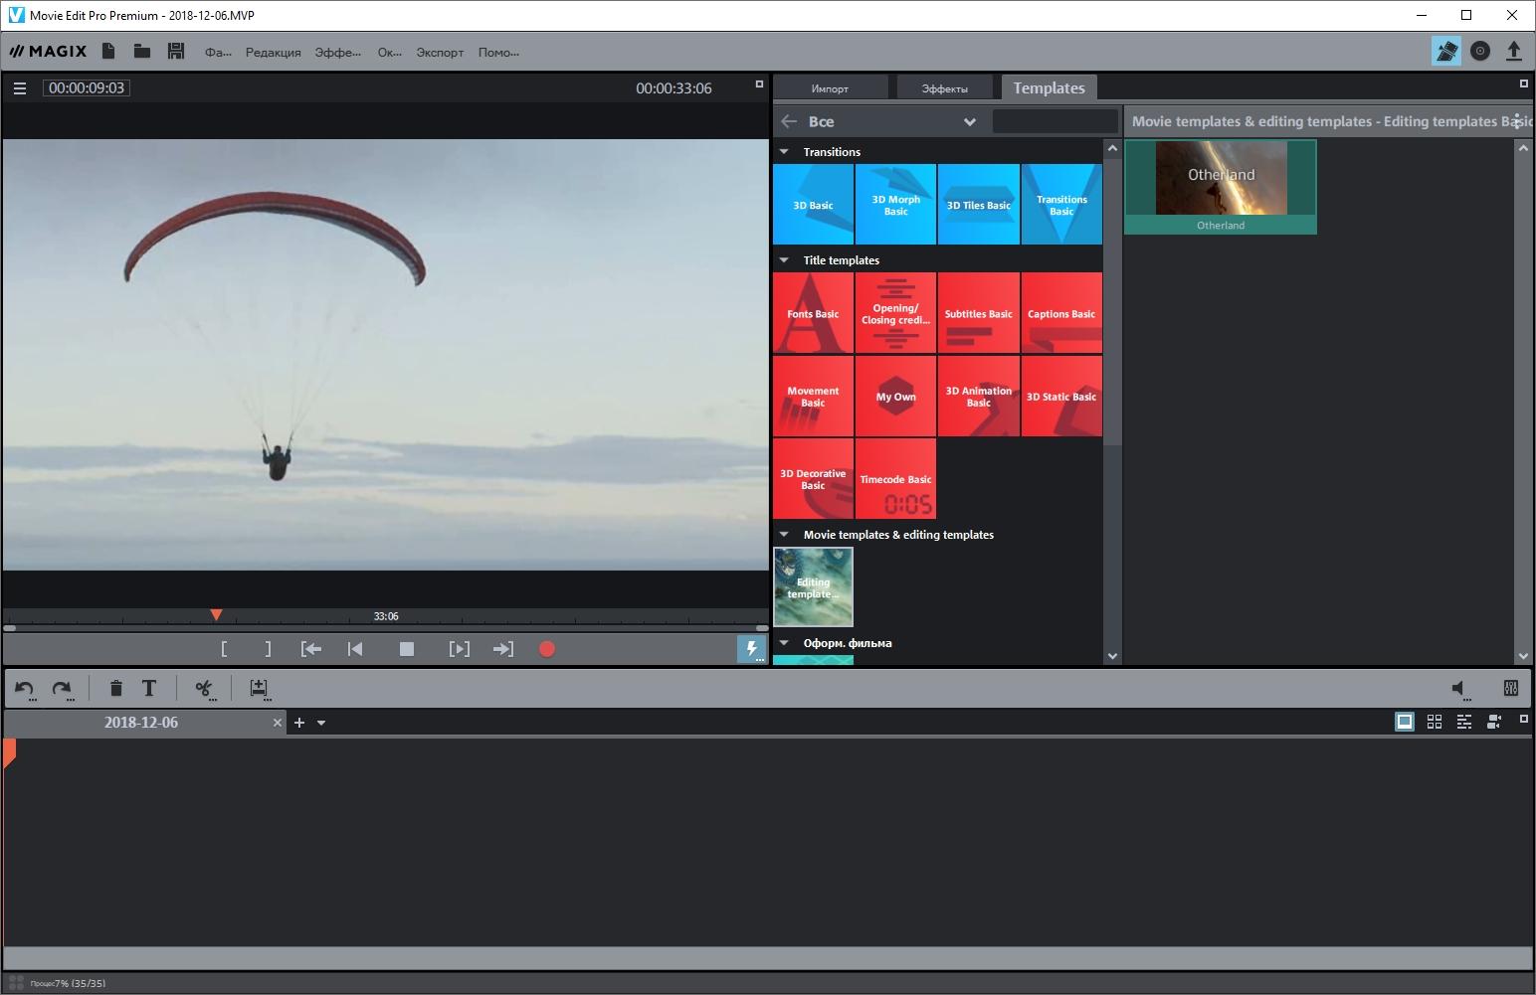Switch to the Импорт tab
Screen dimensions: 1536x995
coord(830,88)
